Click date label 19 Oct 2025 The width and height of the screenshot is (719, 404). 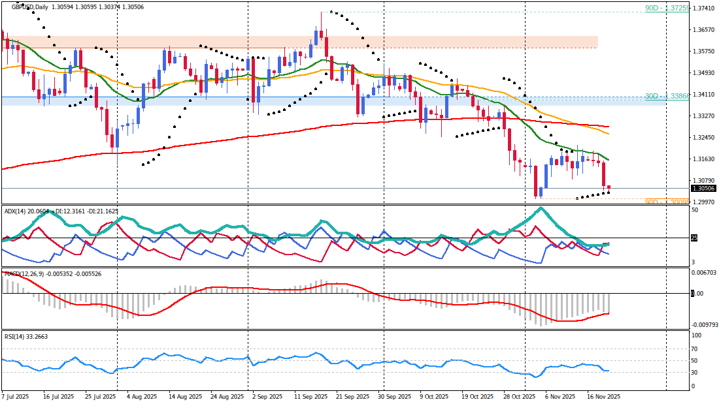point(477,397)
